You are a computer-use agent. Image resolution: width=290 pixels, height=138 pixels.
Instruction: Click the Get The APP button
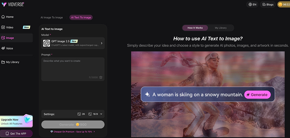click(16, 134)
